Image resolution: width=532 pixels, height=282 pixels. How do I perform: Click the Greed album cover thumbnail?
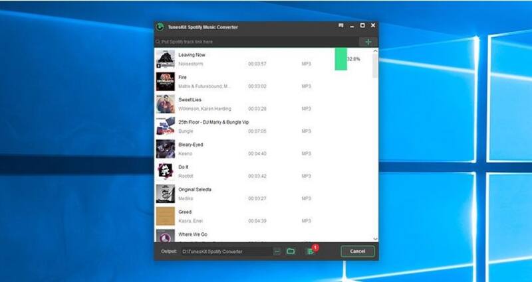[x=165, y=216]
